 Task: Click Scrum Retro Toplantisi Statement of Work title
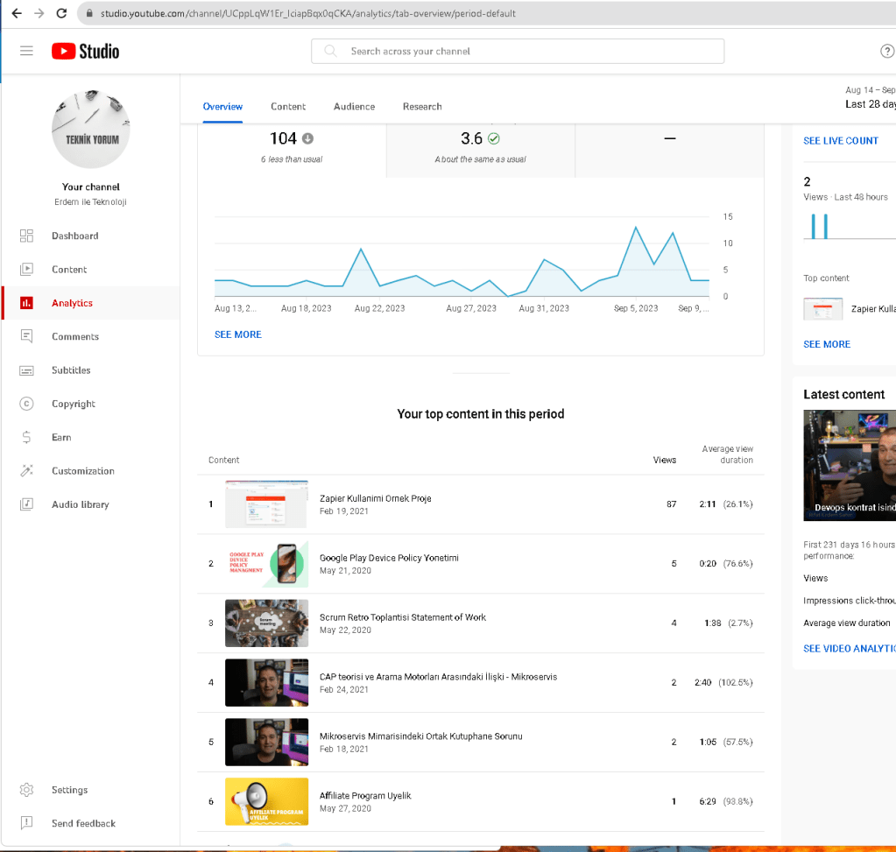point(403,617)
